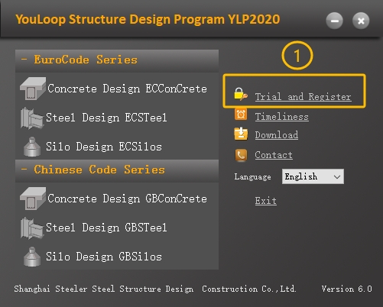
Task: Click the Exit link
Action: pyautogui.click(x=266, y=201)
